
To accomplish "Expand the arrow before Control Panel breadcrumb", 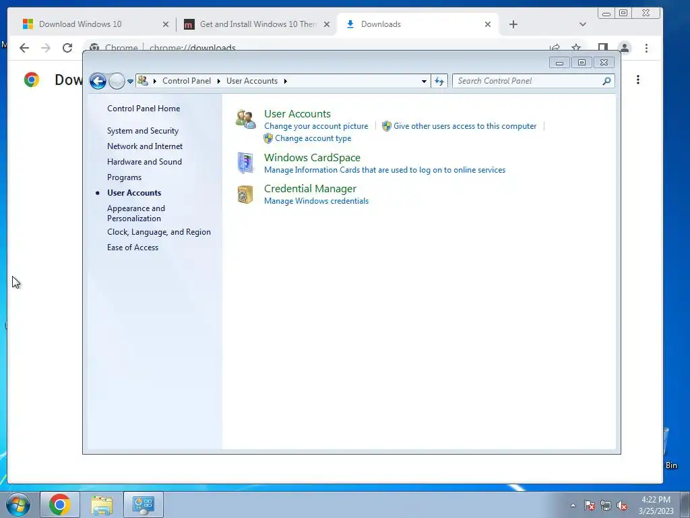I will (155, 81).
